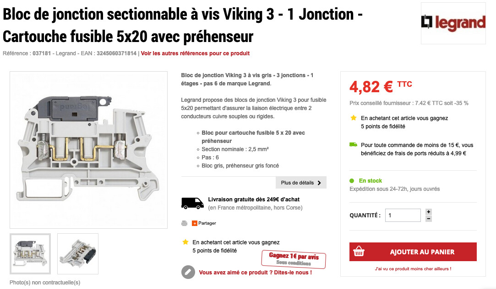This screenshot has width=496, height=289.
Task: Select the first product thumbnail
Action: [x=30, y=254]
